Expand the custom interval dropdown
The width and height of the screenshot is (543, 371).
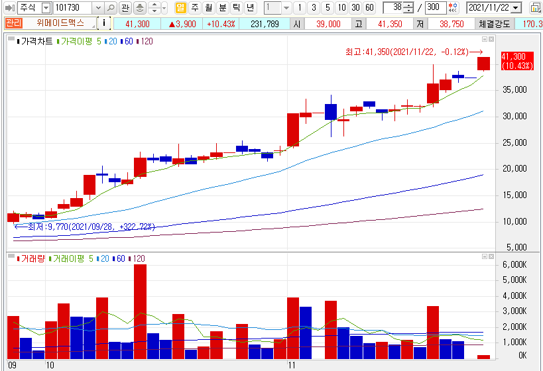[x=286, y=7]
